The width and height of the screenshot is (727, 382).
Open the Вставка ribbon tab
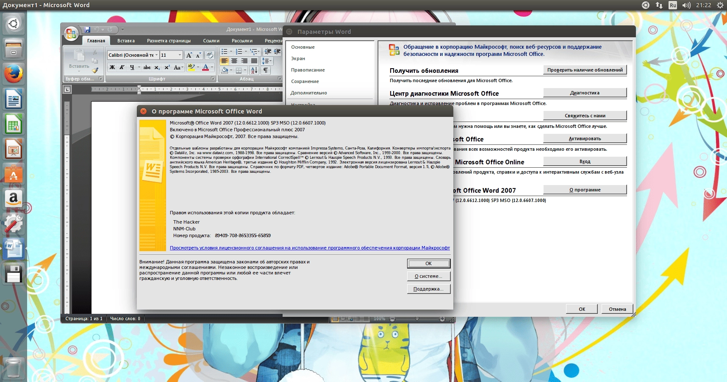click(x=126, y=41)
